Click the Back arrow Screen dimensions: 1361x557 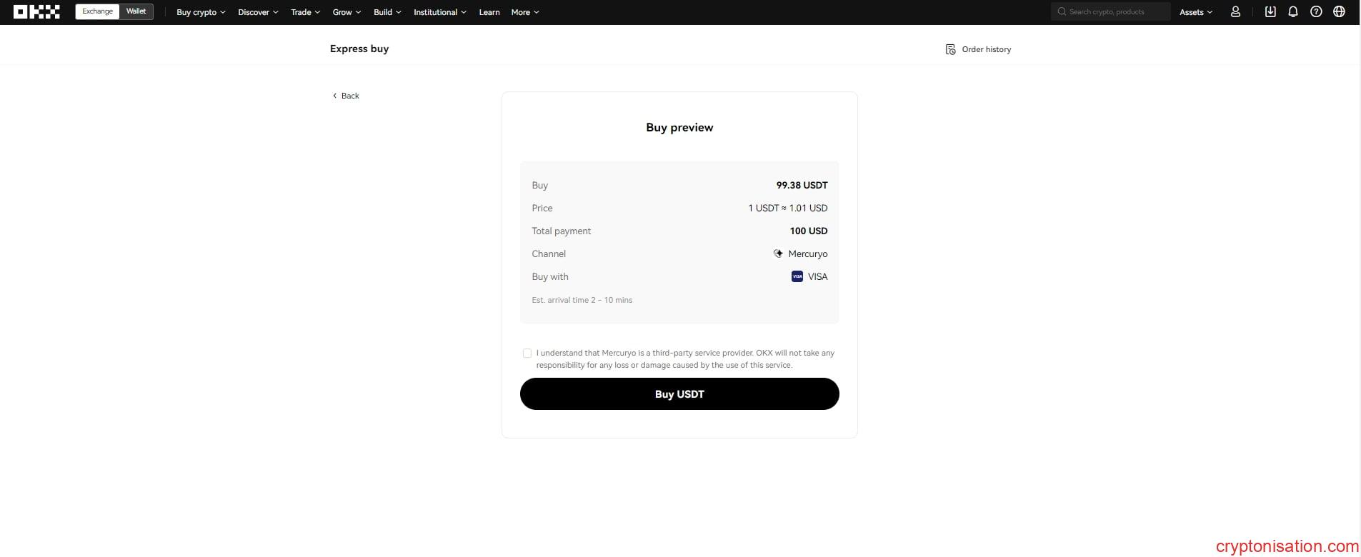334,96
